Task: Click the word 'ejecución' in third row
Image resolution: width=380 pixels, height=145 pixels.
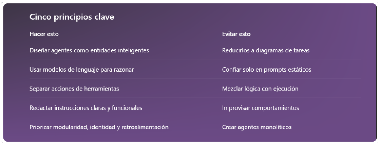Action: point(286,89)
